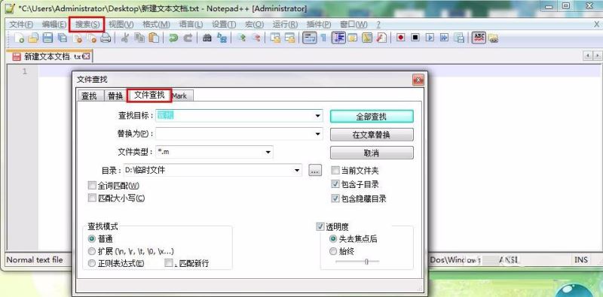603x297 pixels.
Task: Select the 普通 search mode radio
Action: pos(91,238)
